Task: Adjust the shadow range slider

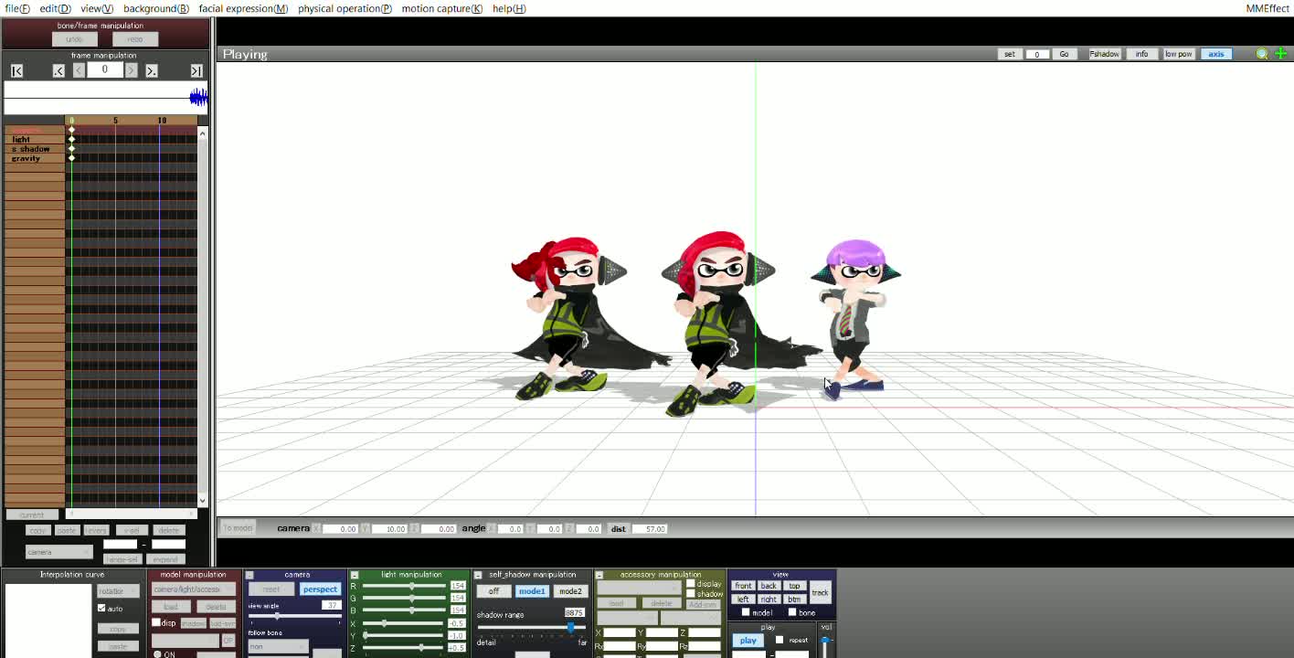Action: [x=532, y=627]
